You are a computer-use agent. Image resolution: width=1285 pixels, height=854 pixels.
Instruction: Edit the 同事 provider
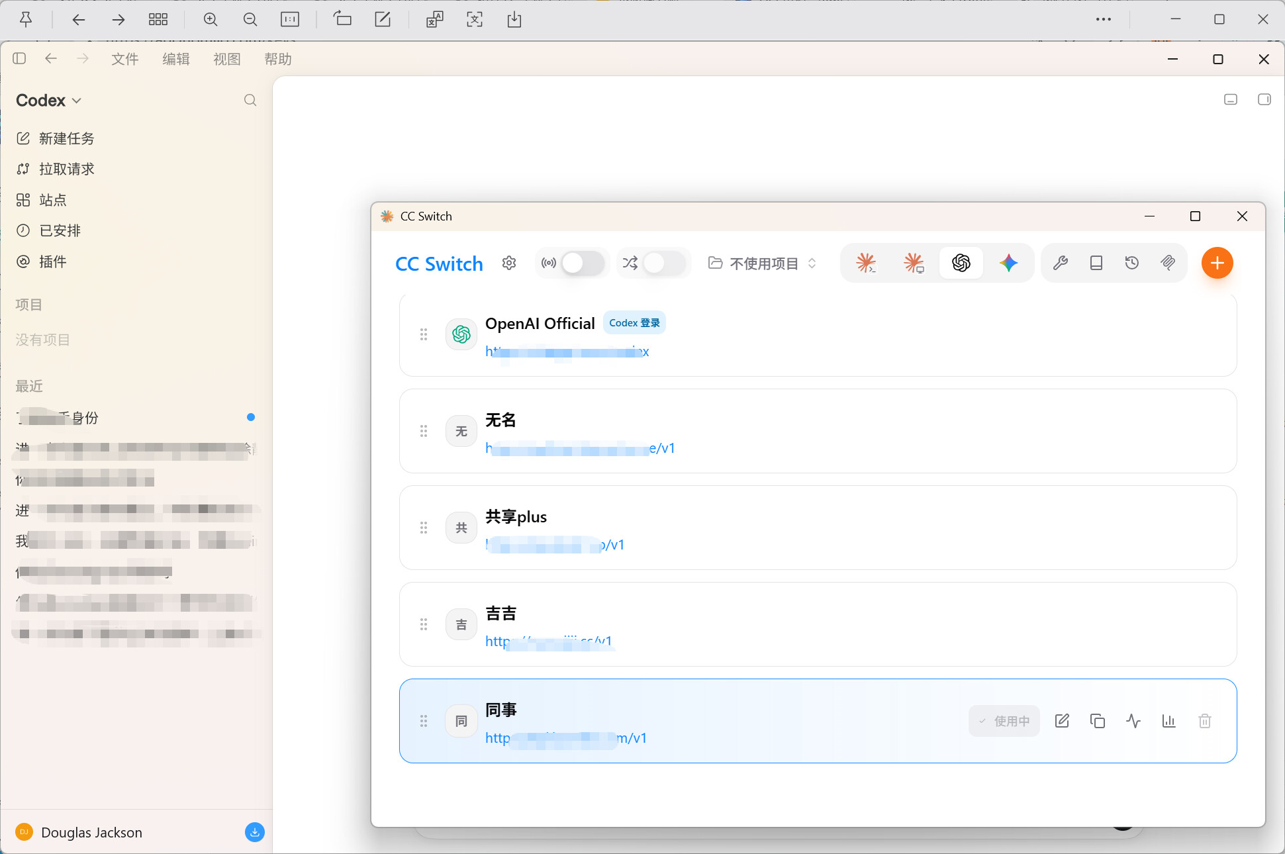(x=1062, y=721)
